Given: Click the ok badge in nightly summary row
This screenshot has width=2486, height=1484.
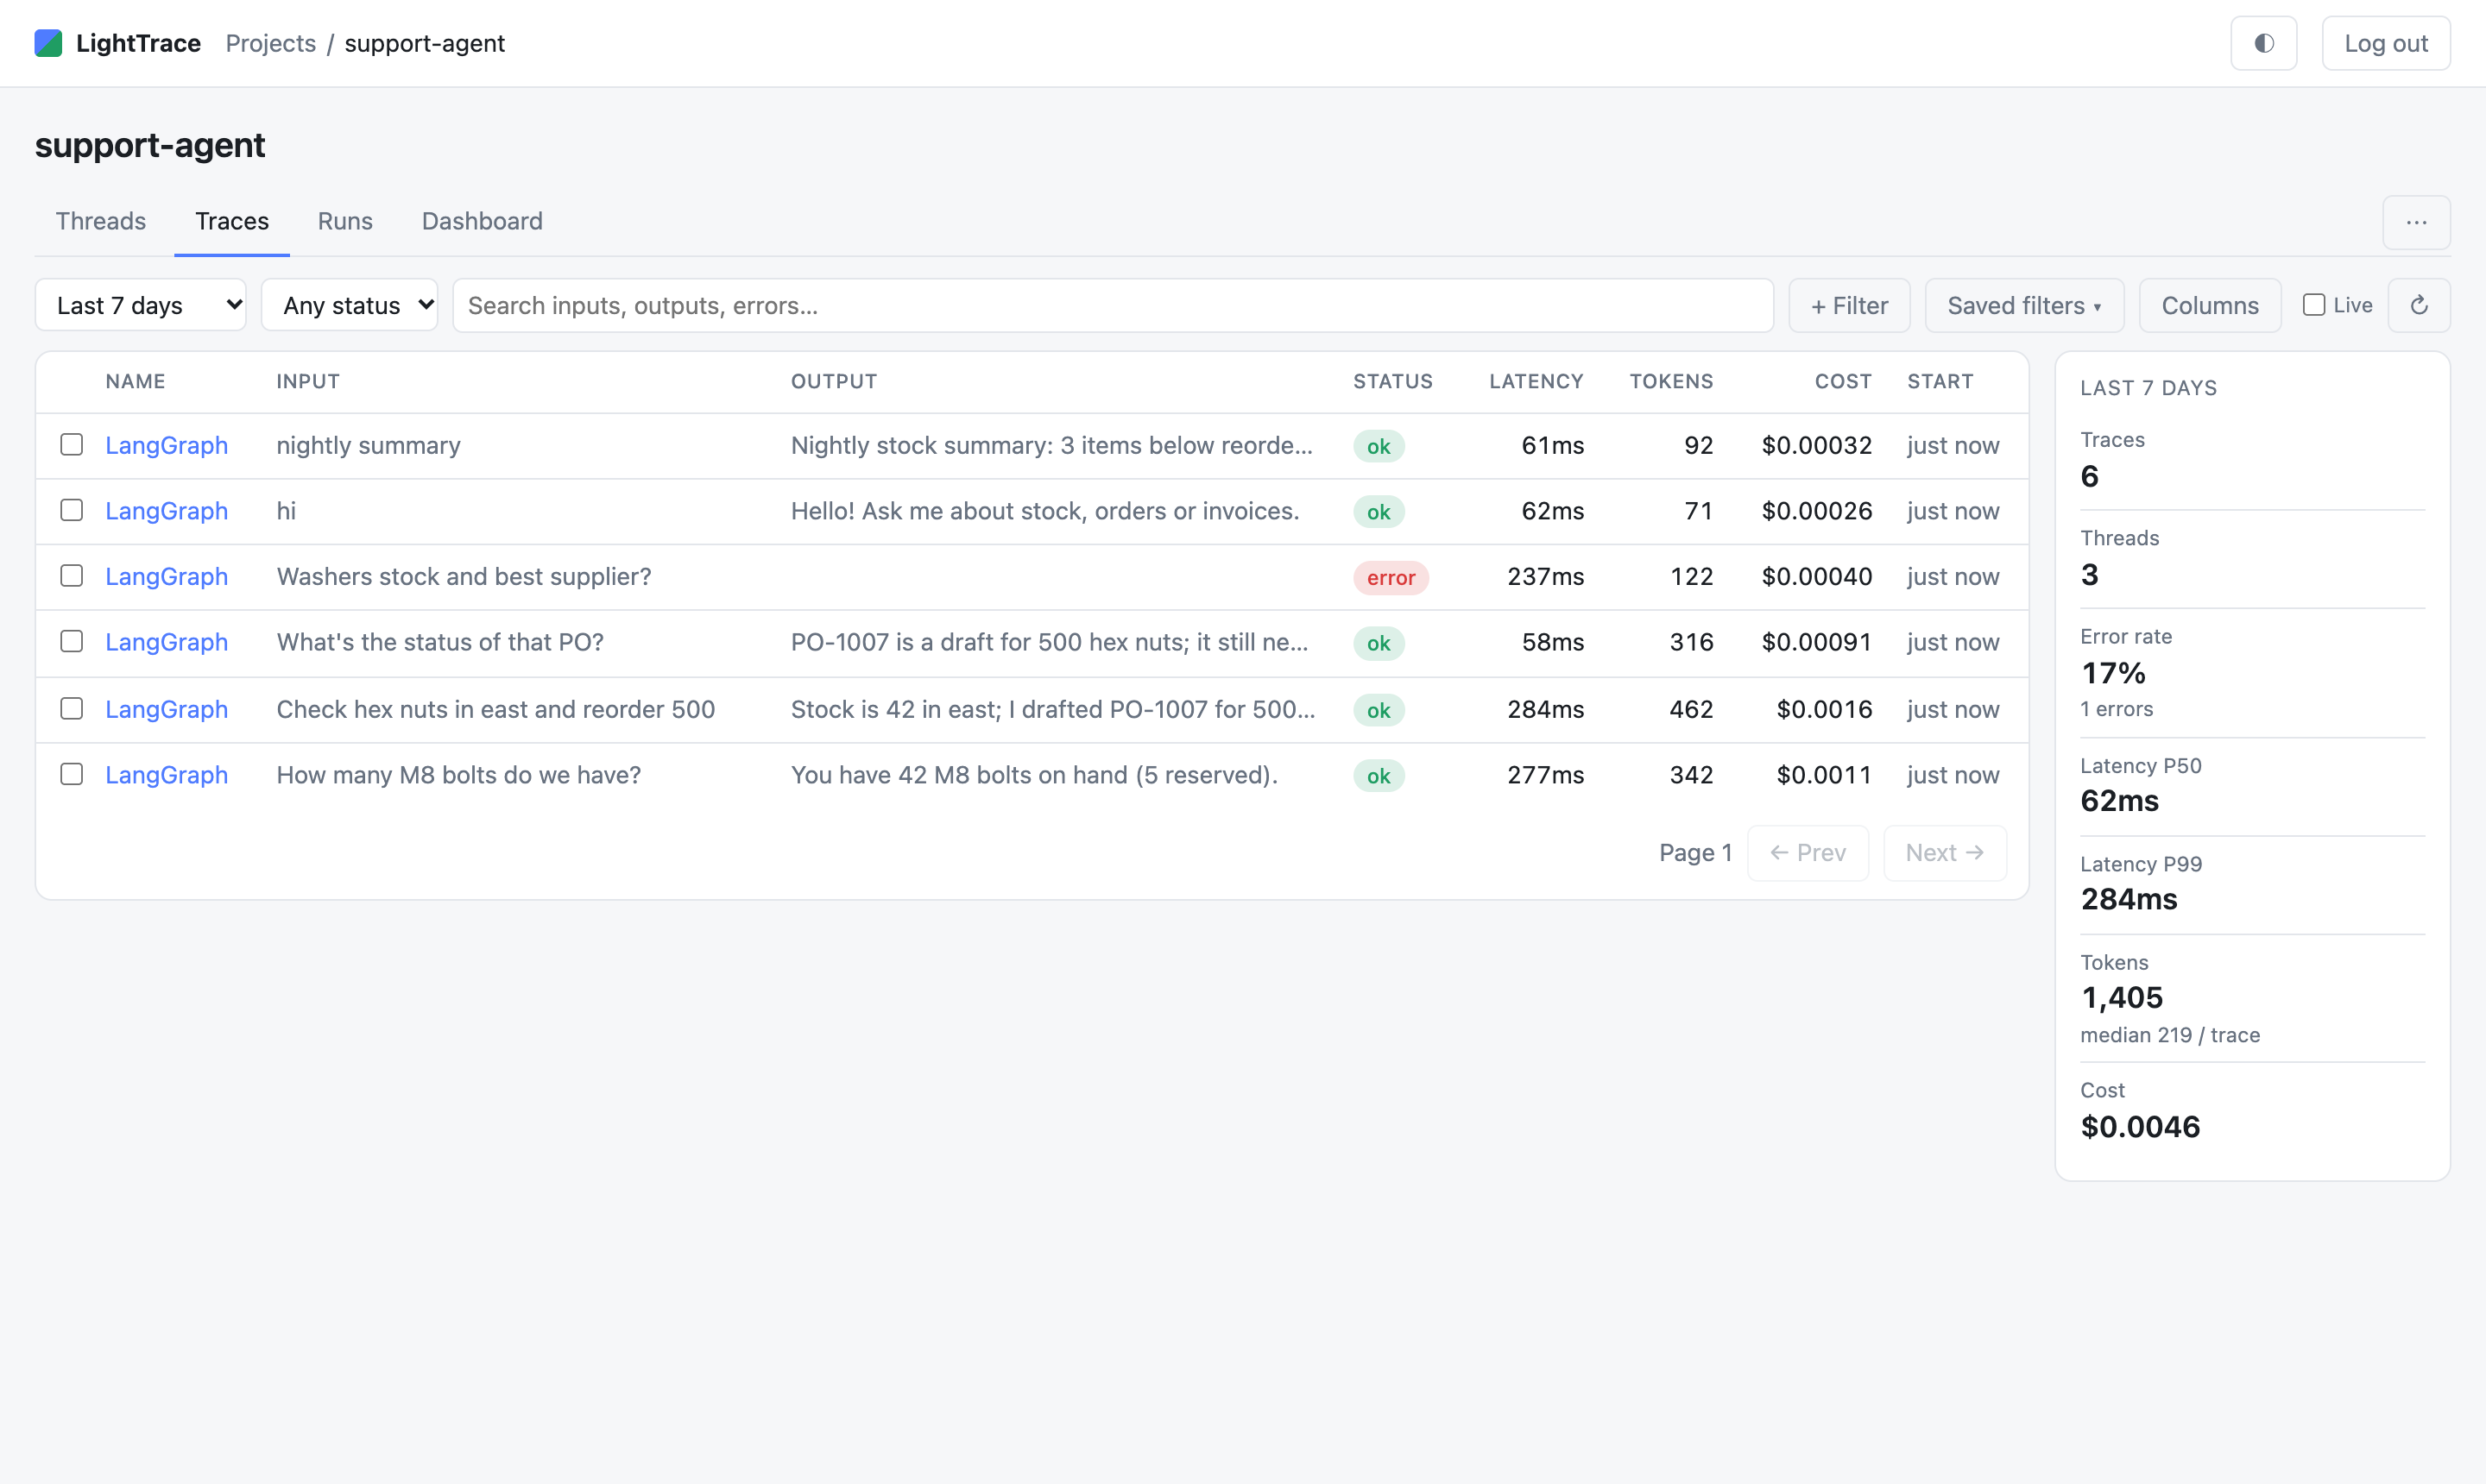Looking at the screenshot, I should 1379,446.
